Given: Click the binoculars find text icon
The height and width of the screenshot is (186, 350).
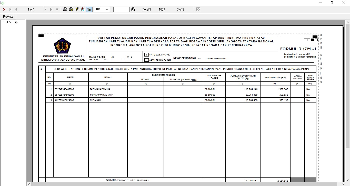Looking at the screenshot, I should tap(133, 10).
